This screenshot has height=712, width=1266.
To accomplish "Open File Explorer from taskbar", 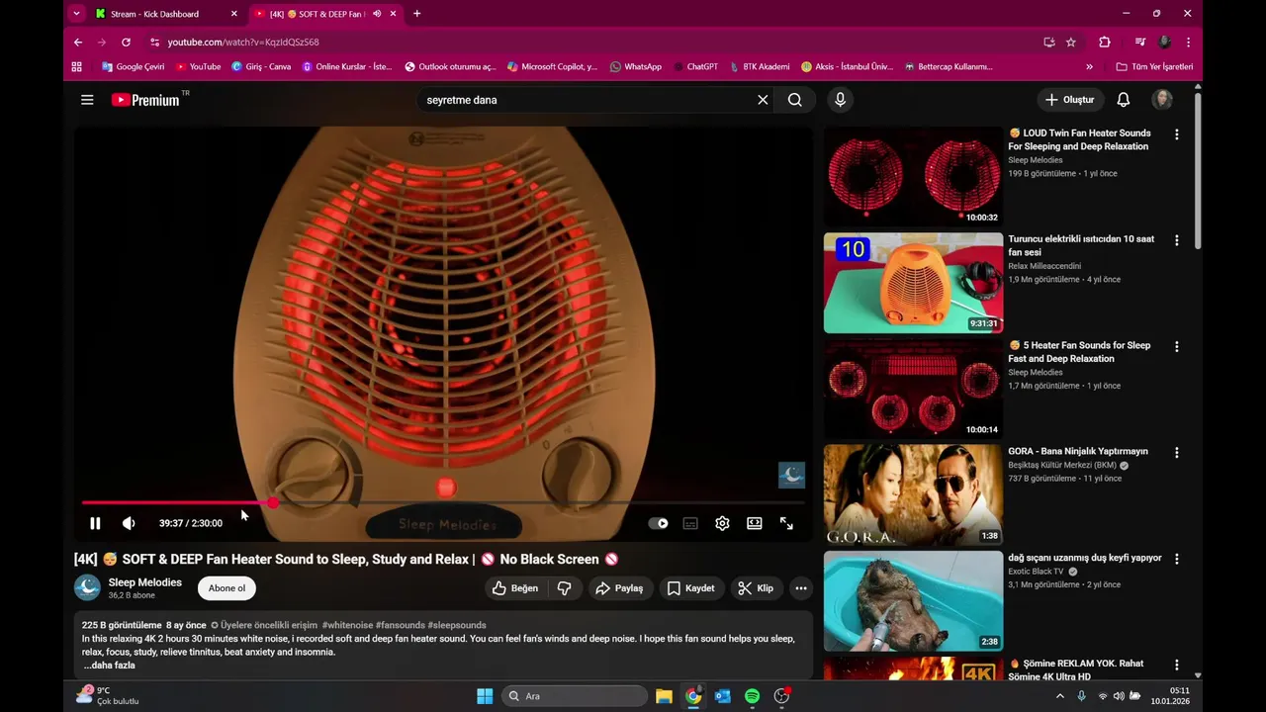I will [x=664, y=696].
